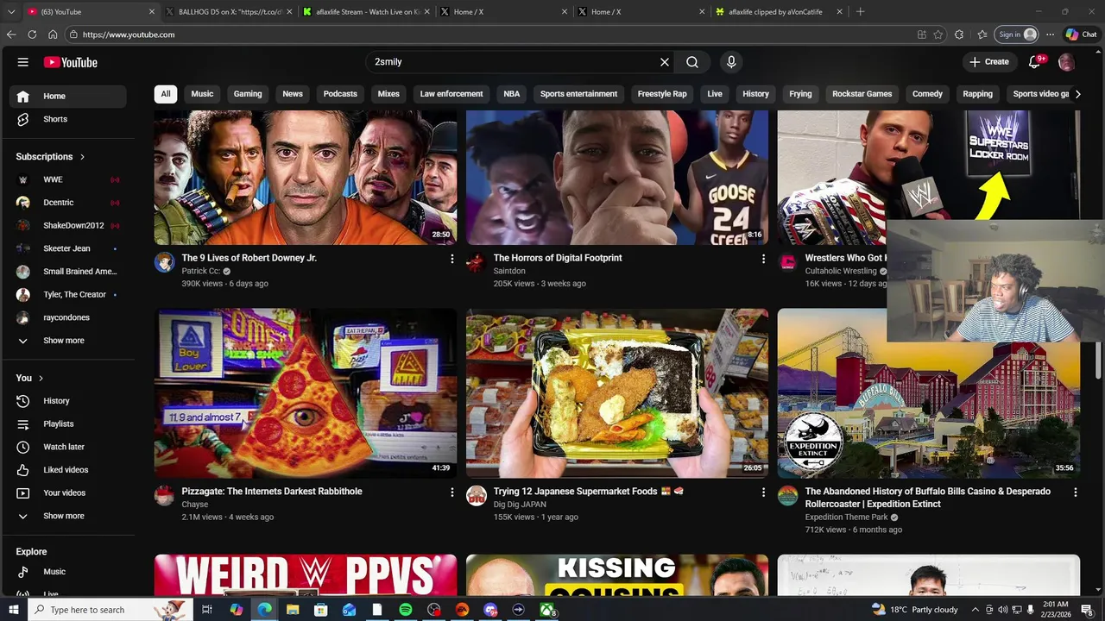
Task: Click Dig Dig JAPAN channel avatar
Action: pyautogui.click(x=476, y=495)
